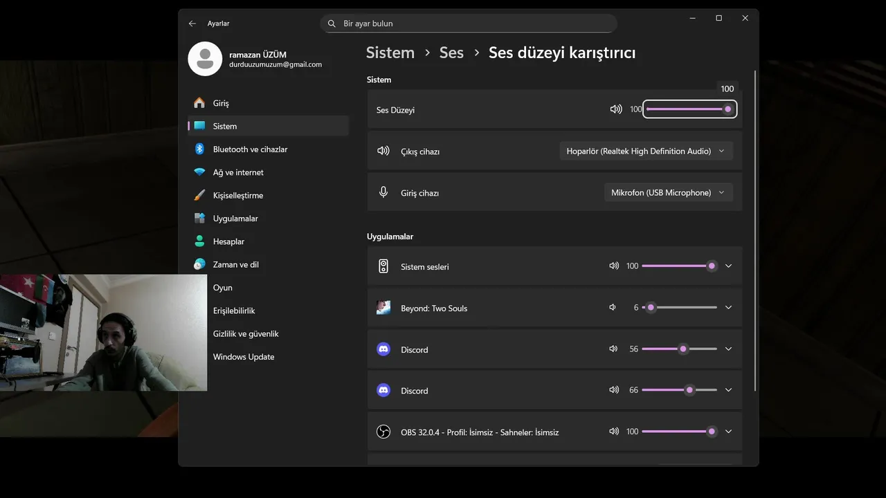
Task: Open the Giriş cihazı Mikrofon dropdown
Action: tap(668, 193)
